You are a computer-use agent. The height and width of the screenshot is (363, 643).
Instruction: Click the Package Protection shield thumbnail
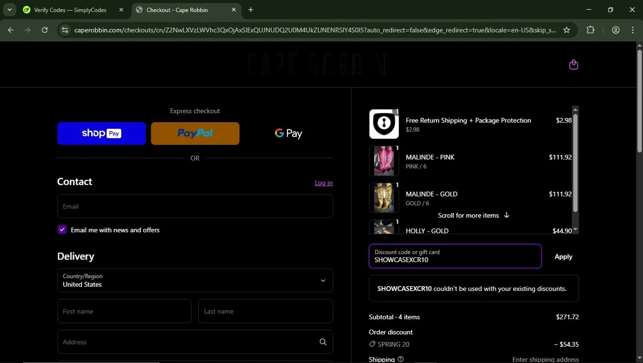click(x=384, y=124)
